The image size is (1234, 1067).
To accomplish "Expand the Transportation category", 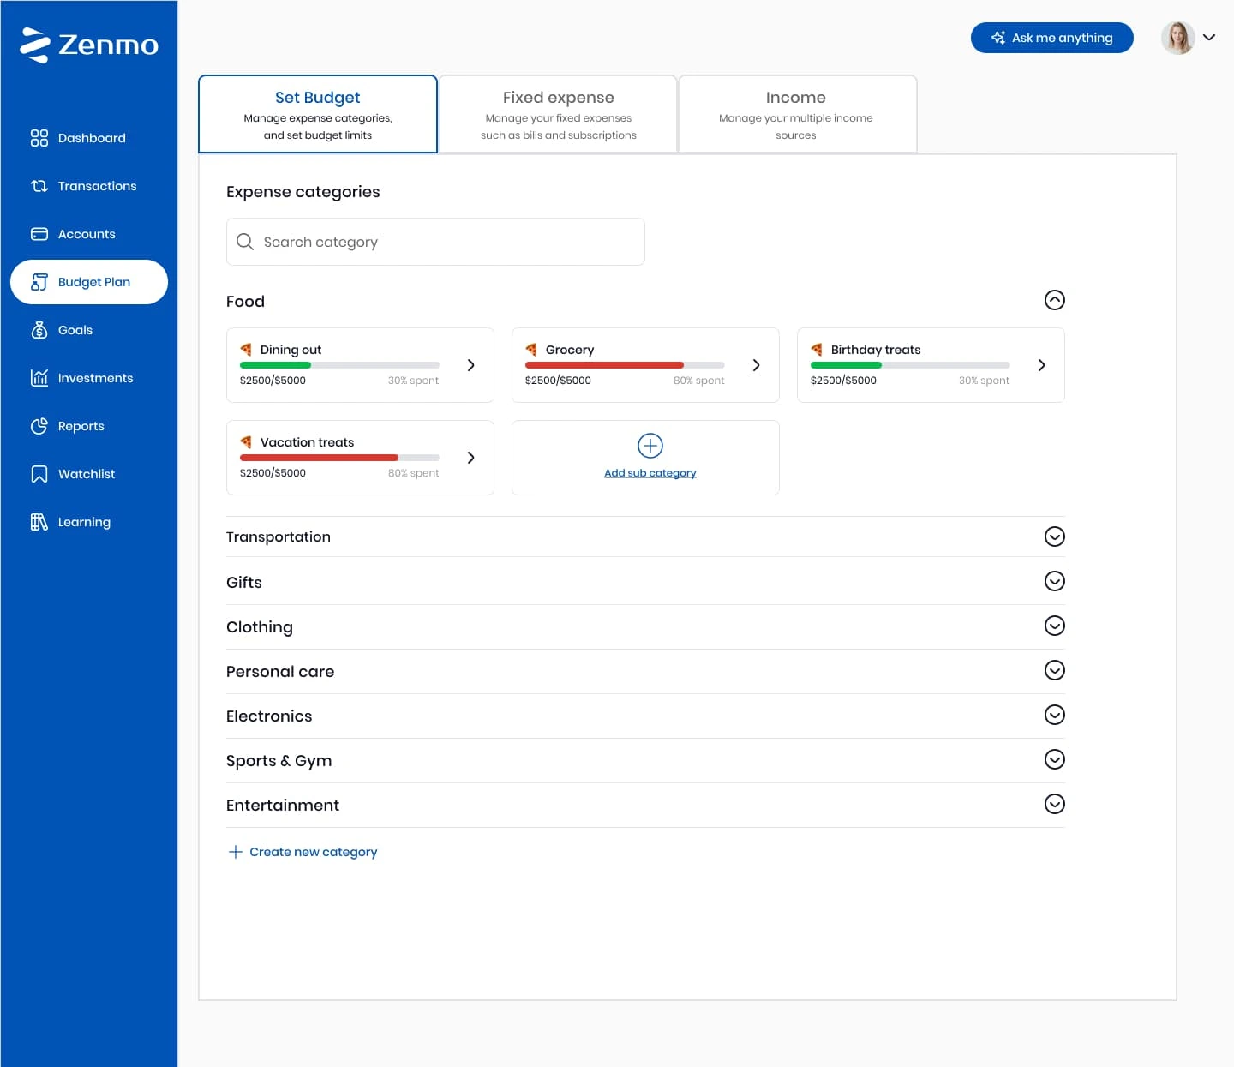I will point(1055,536).
